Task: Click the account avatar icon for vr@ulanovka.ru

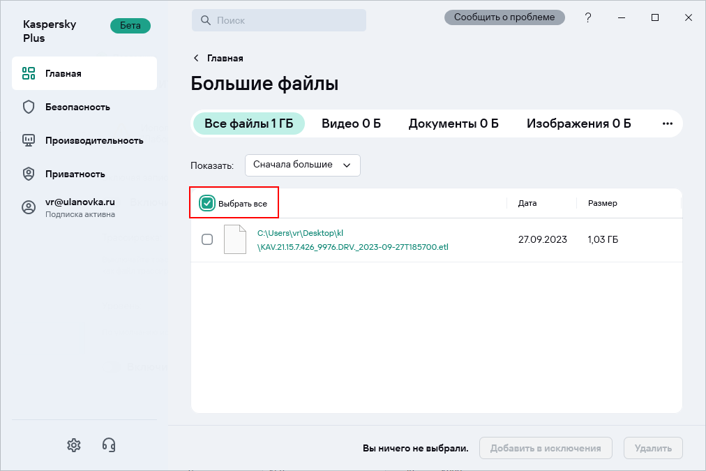Action: [x=29, y=207]
